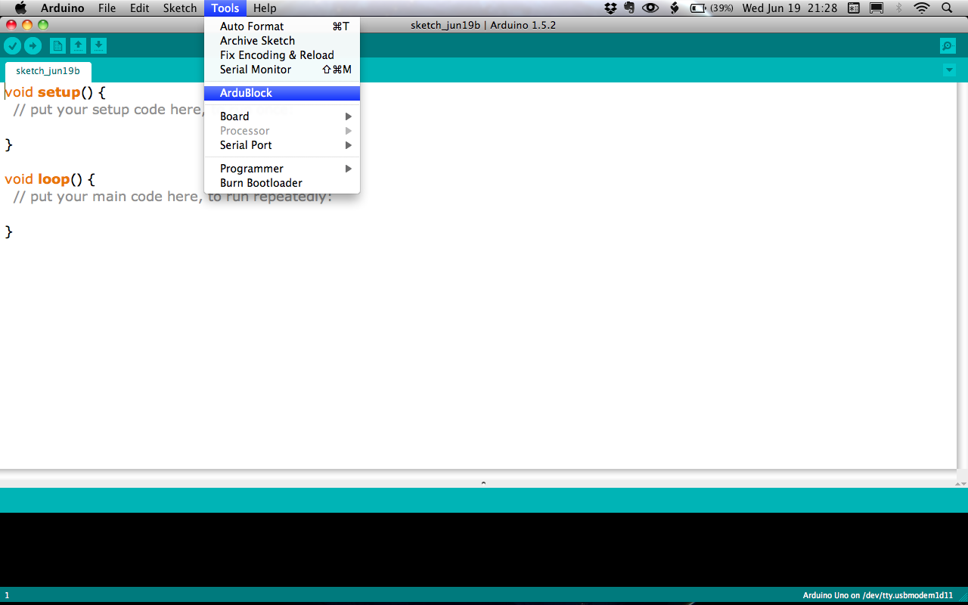Open the Help menu
The width and height of the screenshot is (968, 605).
(x=265, y=8)
